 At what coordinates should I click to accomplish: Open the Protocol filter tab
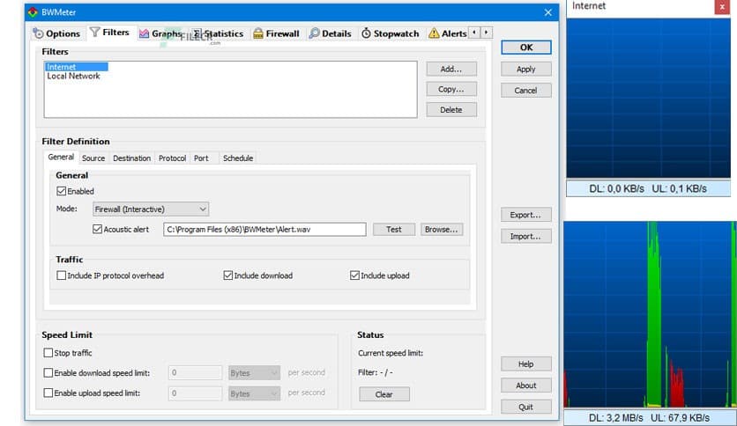coord(172,158)
